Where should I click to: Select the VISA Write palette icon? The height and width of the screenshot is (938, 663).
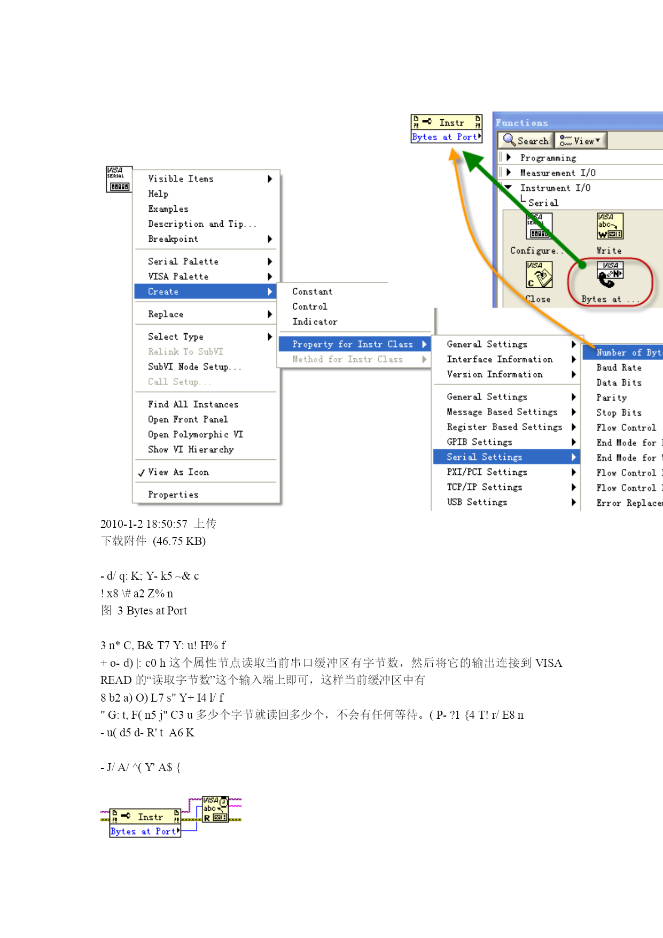click(610, 226)
